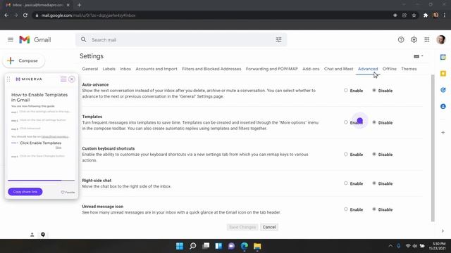Enable Templates
The width and height of the screenshot is (451, 253).
coord(346,122)
